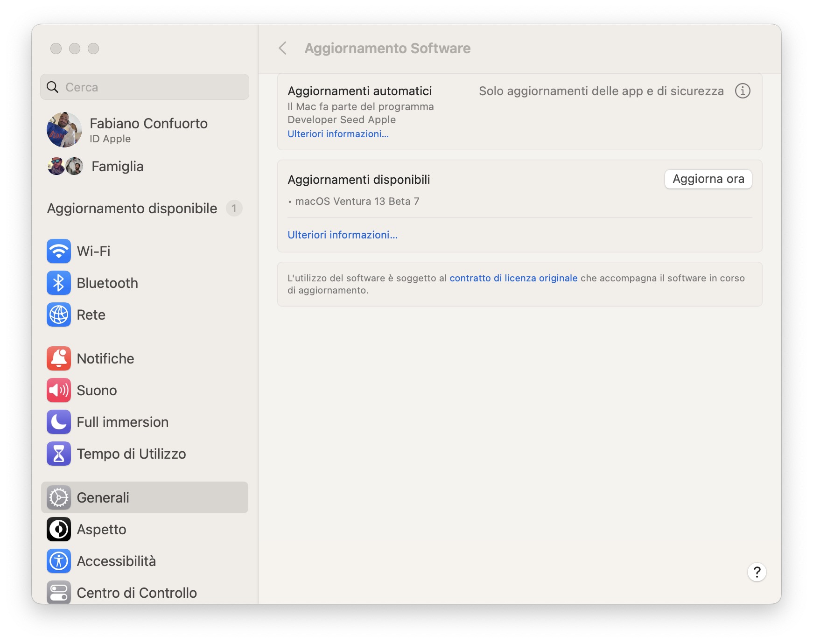Go to the Rete label in sidebar

[91, 315]
